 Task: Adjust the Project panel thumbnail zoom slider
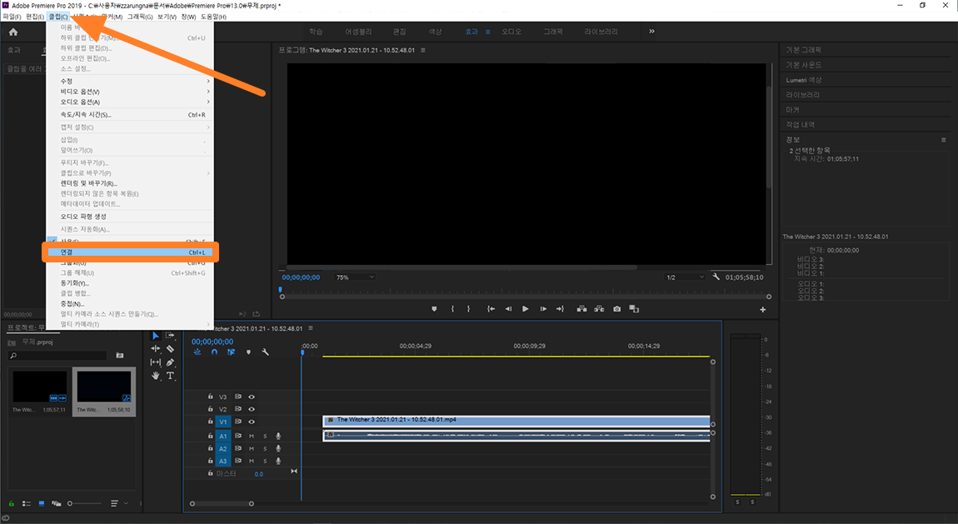84,504
